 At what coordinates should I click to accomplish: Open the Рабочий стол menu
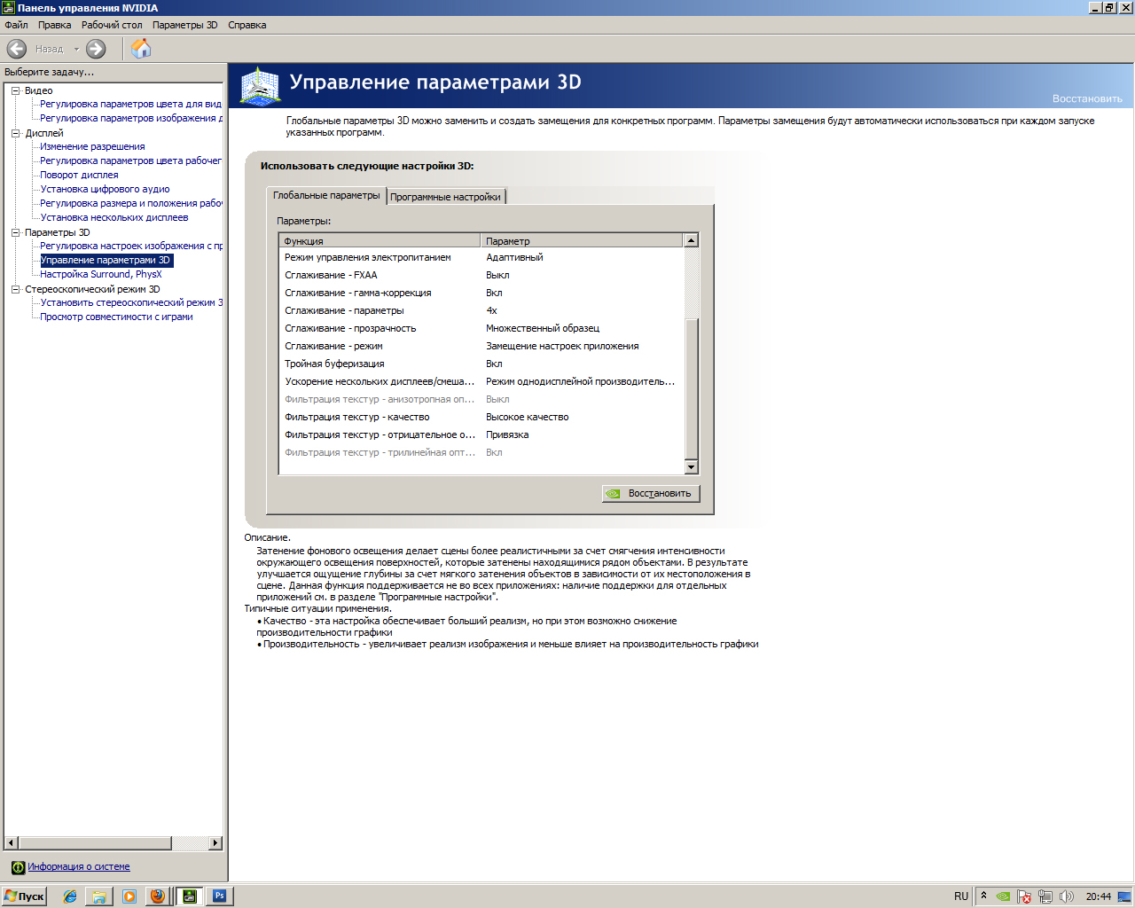click(x=112, y=25)
